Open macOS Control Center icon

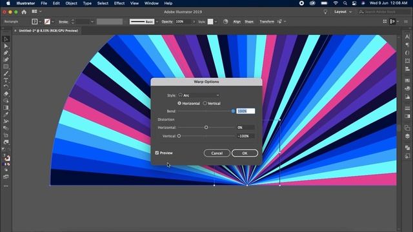[x=354, y=3]
